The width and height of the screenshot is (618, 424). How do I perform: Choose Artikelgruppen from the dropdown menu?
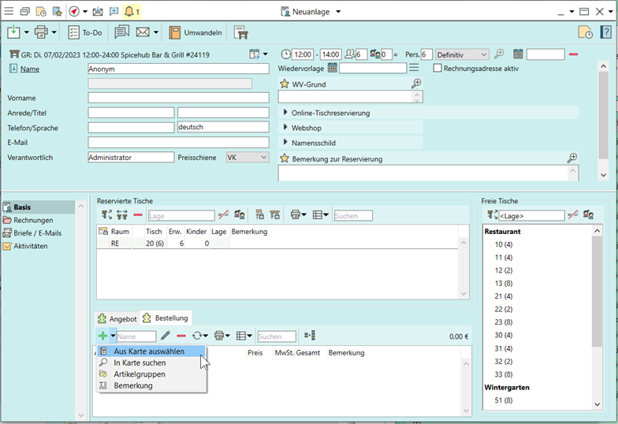pyautogui.click(x=139, y=374)
